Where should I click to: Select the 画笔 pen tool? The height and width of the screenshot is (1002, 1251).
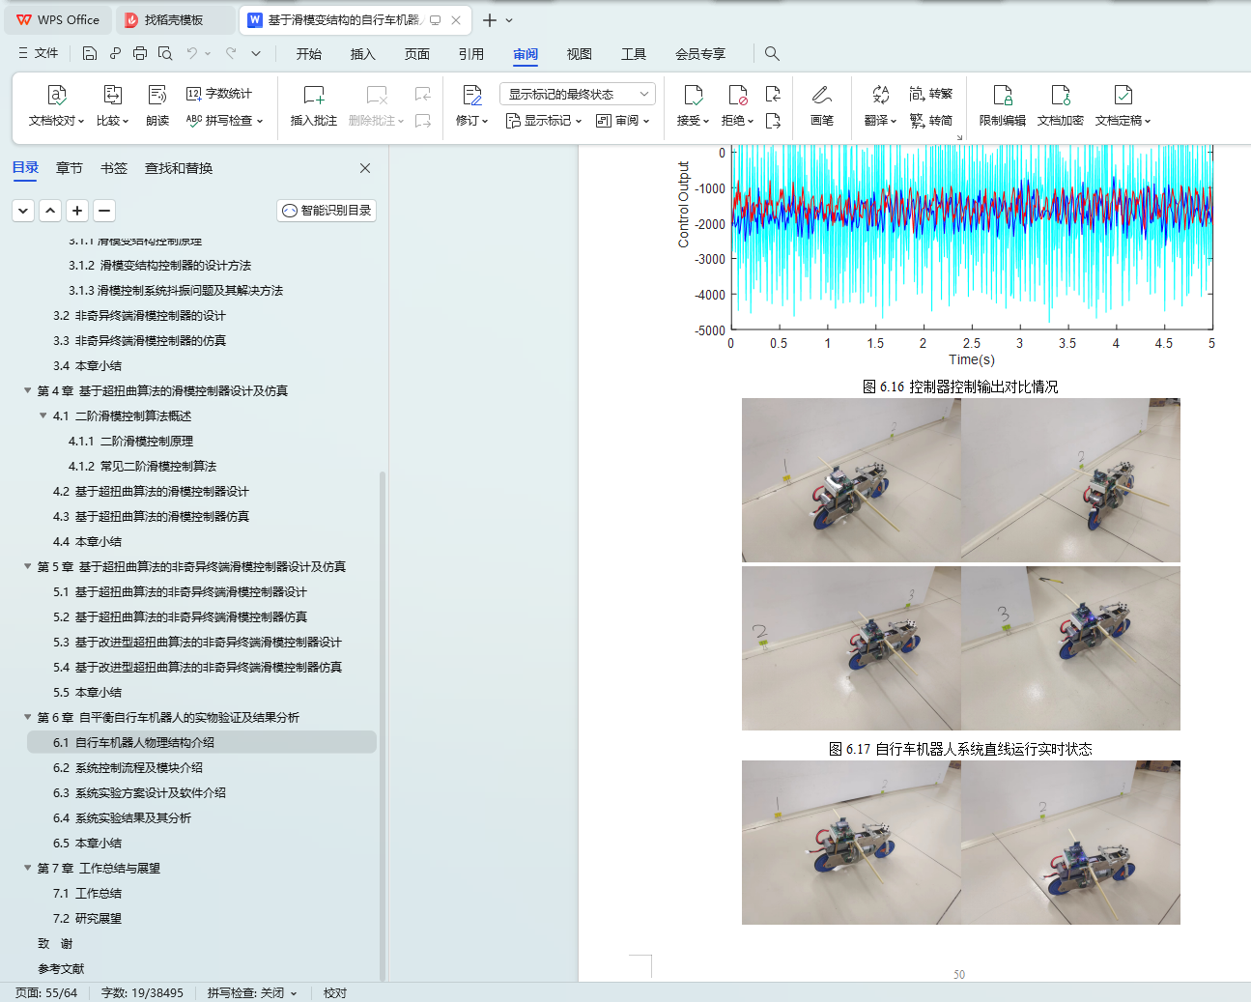coord(822,105)
